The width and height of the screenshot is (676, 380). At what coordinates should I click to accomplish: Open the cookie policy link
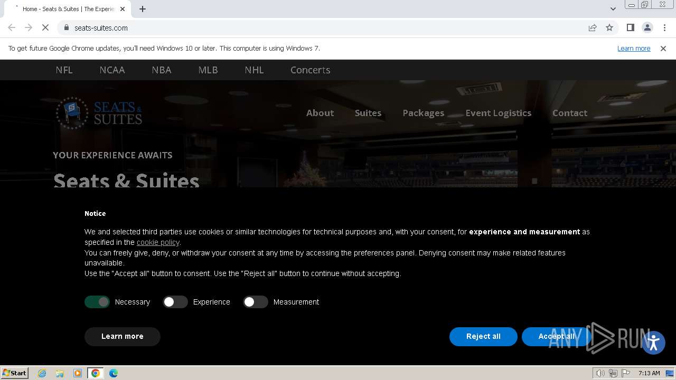click(158, 242)
